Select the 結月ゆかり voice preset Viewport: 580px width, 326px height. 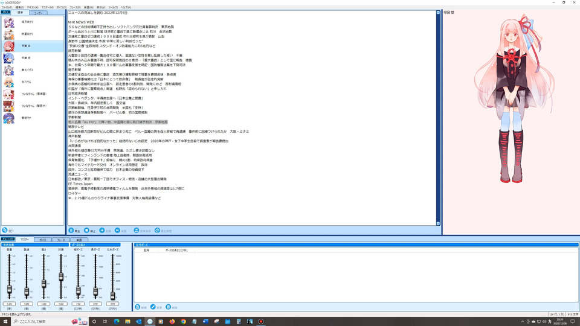(x=33, y=22)
